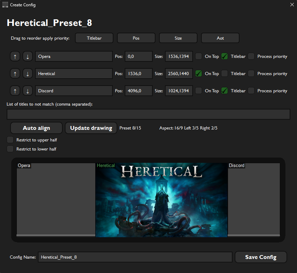297x273 pixels.
Task: Click the Aspect 16/9 Left 3/5 text
Action: click(x=188, y=128)
